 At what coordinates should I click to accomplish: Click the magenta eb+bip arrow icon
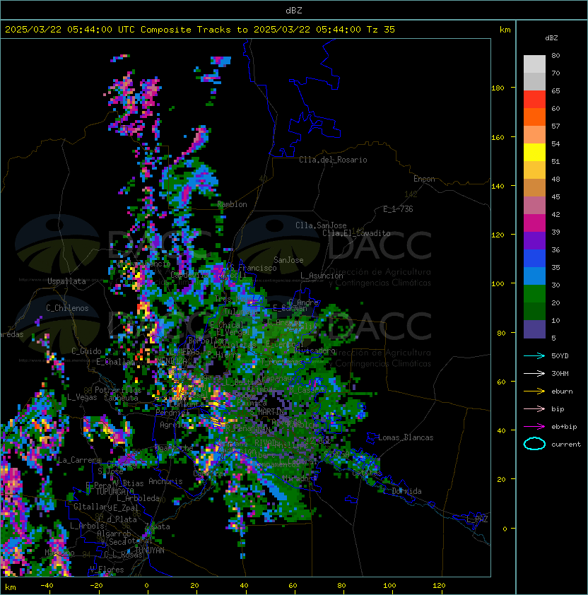click(534, 427)
